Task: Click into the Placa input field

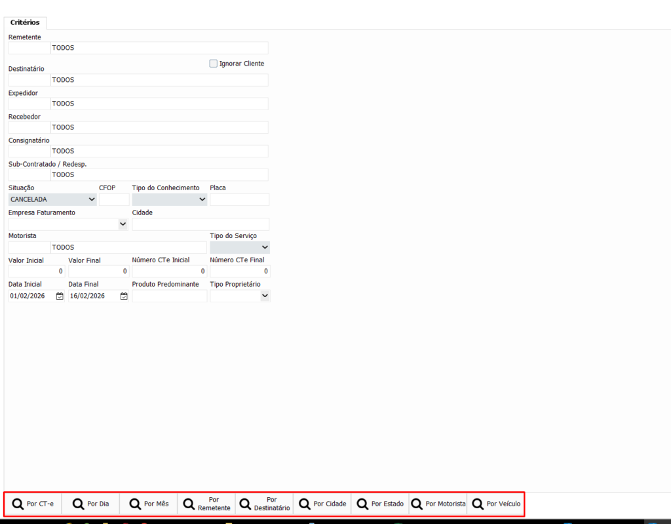Action: point(239,199)
